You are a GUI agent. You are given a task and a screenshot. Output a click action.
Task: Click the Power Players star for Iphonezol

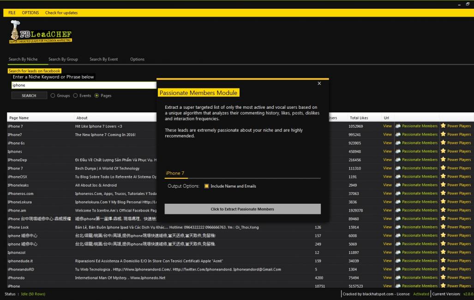443,253
